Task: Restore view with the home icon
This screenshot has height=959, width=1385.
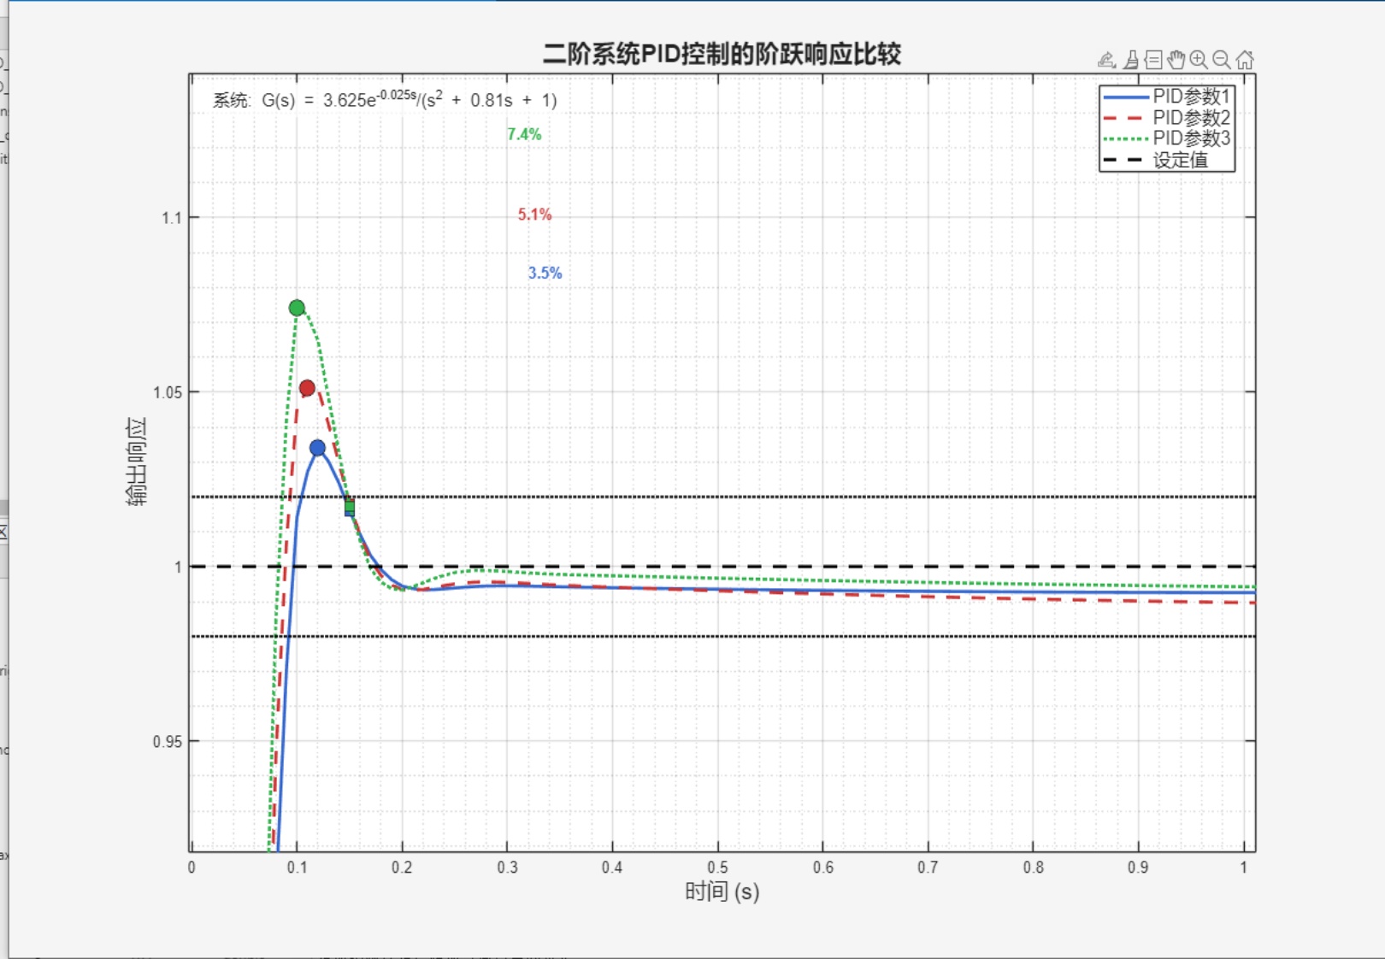Action: (x=1245, y=60)
